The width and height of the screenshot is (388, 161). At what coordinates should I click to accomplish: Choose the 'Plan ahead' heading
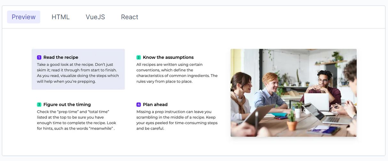pos(155,105)
